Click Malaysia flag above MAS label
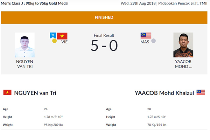 (x=146, y=36)
